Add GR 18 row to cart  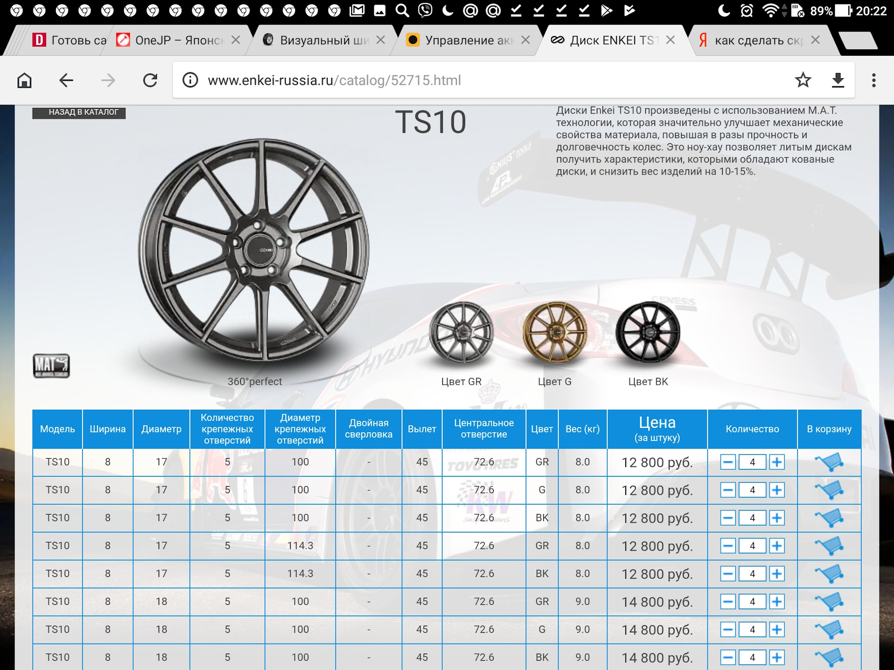[x=829, y=602]
